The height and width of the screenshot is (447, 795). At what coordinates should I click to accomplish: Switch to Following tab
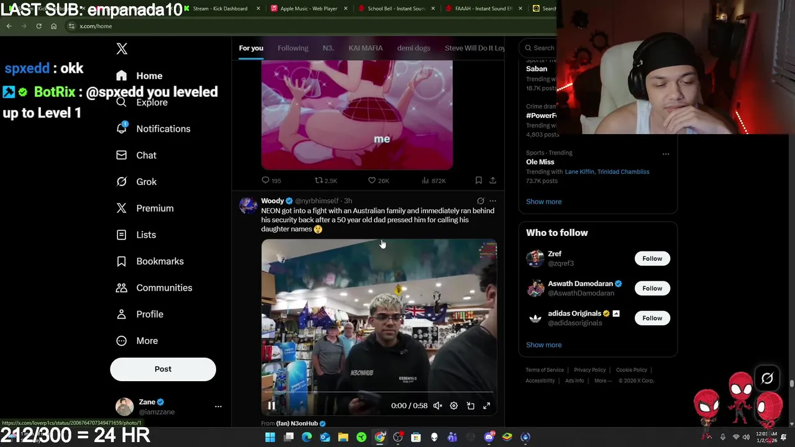(293, 48)
